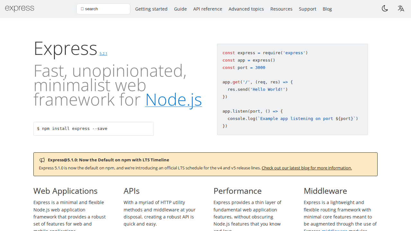Image resolution: width=411 pixels, height=231 pixels.
Task: Click the npm install express command box
Action: pos(93,129)
